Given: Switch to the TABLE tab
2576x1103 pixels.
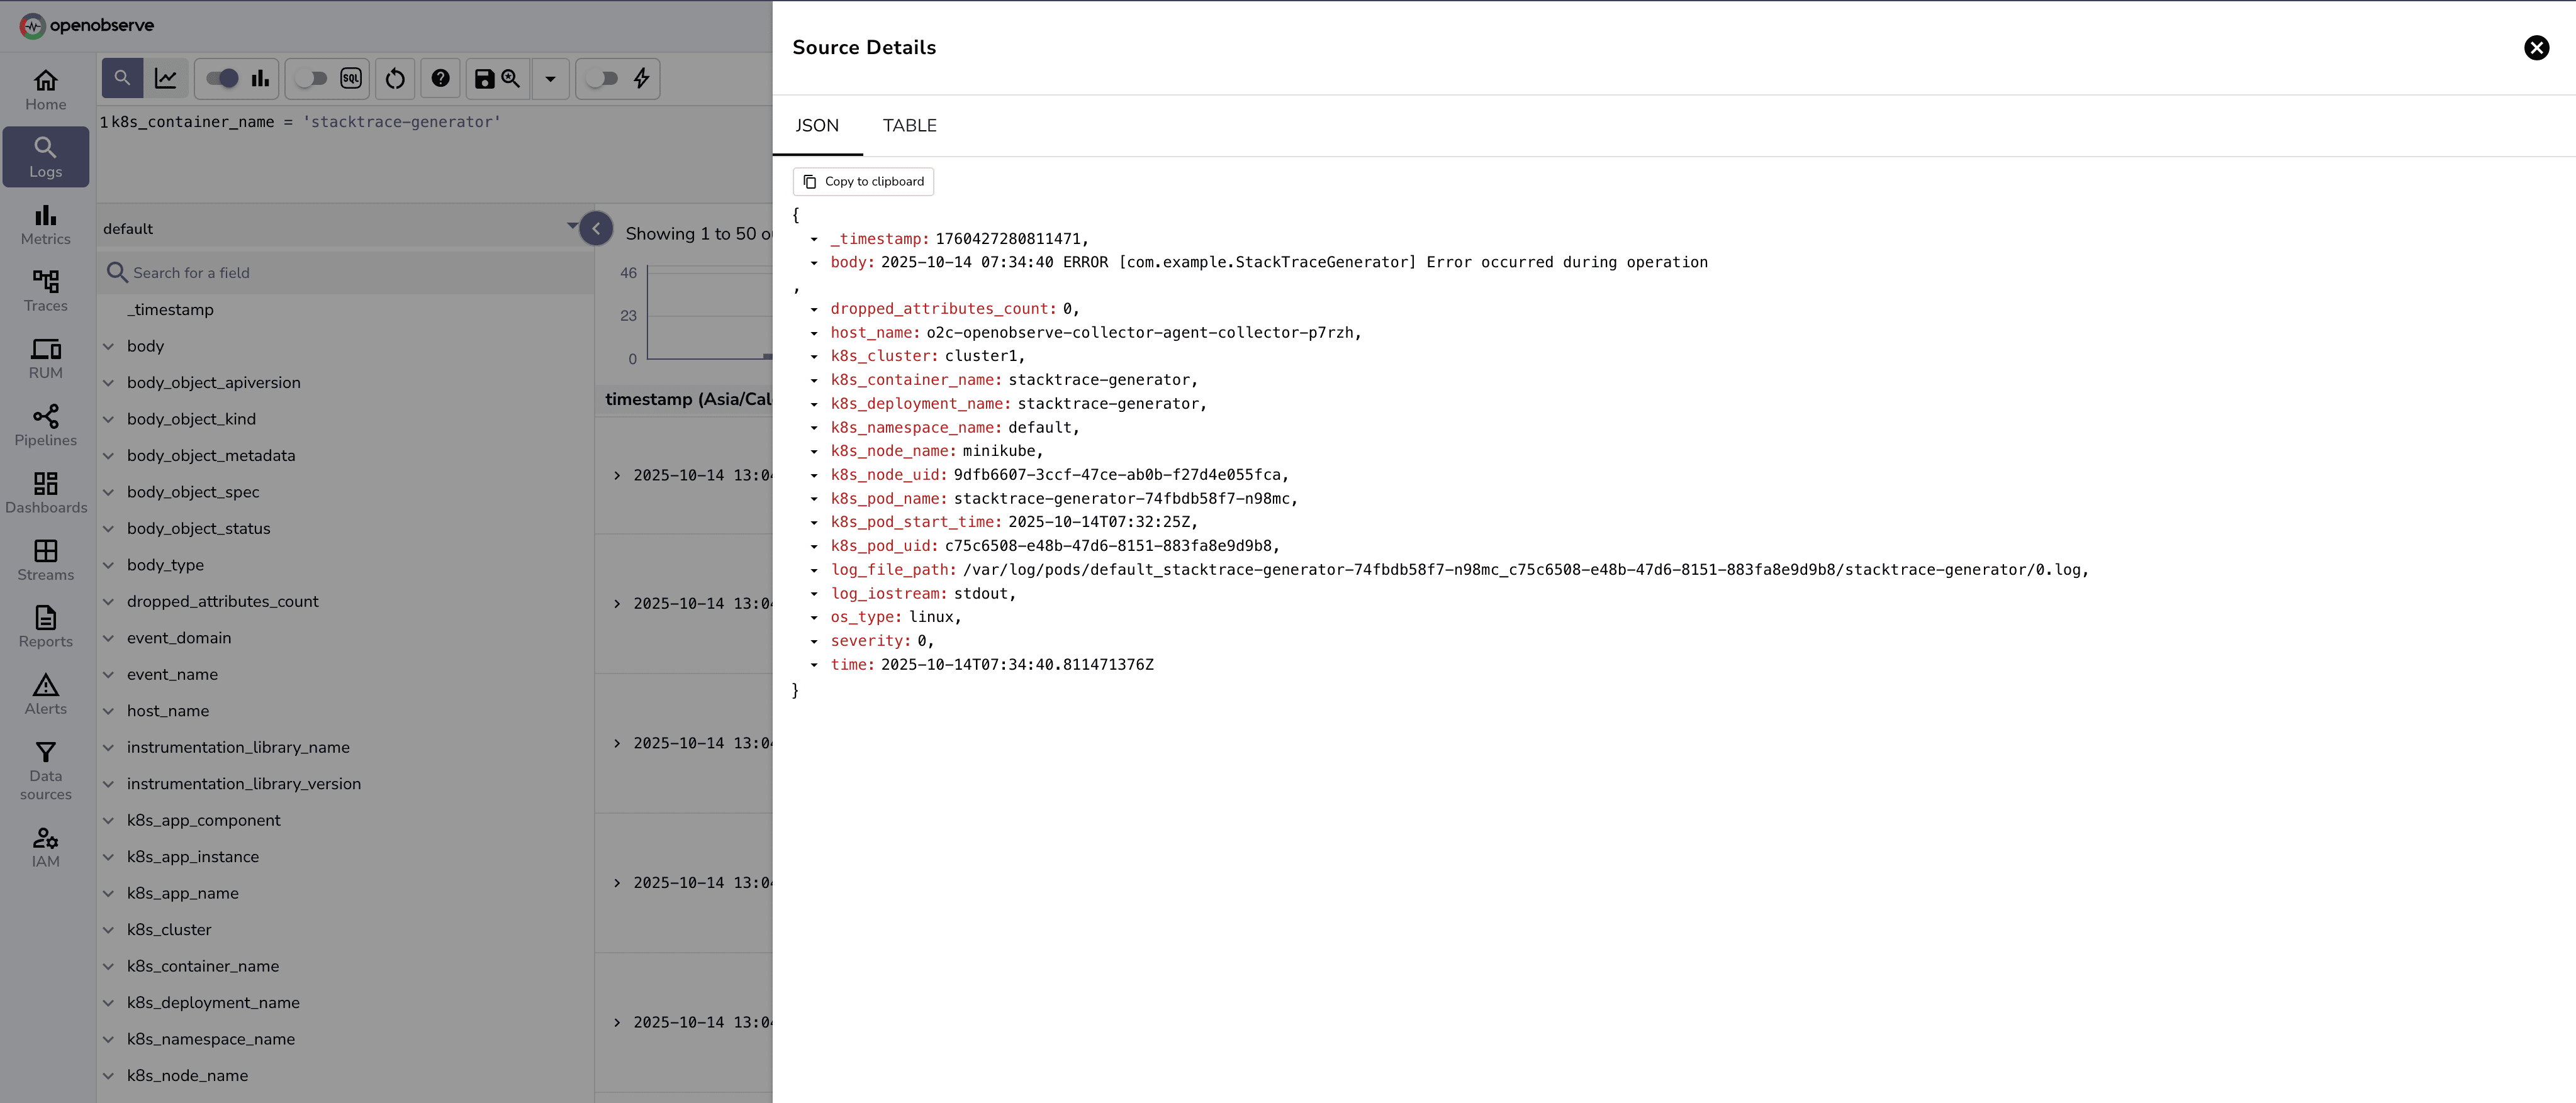Looking at the screenshot, I should pyautogui.click(x=909, y=126).
